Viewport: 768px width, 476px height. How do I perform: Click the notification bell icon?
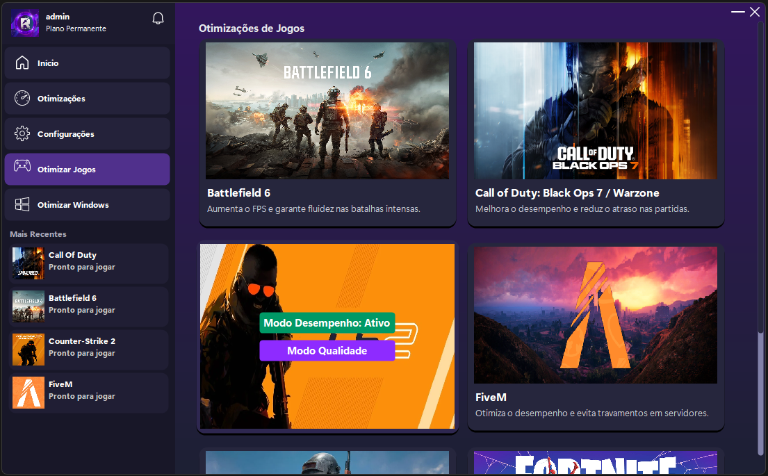(158, 19)
